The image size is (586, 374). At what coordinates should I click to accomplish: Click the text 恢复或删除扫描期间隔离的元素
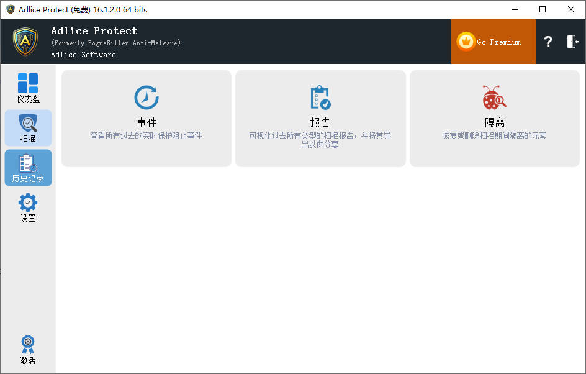(494, 135)
